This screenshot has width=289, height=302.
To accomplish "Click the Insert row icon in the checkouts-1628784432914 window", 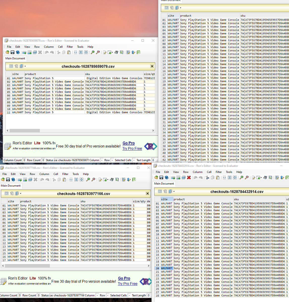I will [173, 178].
